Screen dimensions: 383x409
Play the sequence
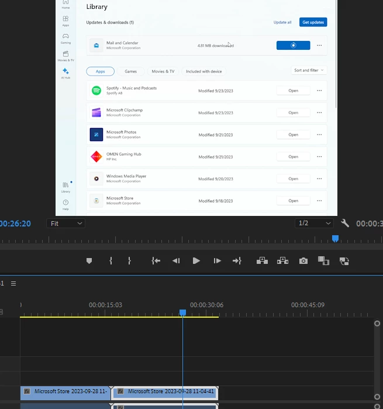(x=196, y=261)
